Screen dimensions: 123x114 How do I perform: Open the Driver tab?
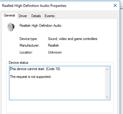(23, 16)
